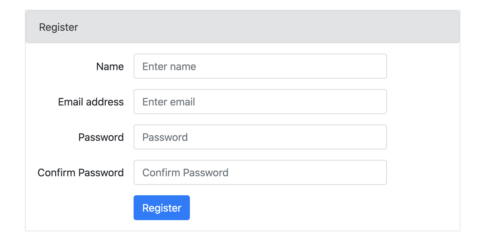Click the Name input field
Viewport: 480px width, 247px height.
pyautogui.click(x=260, y=66)
